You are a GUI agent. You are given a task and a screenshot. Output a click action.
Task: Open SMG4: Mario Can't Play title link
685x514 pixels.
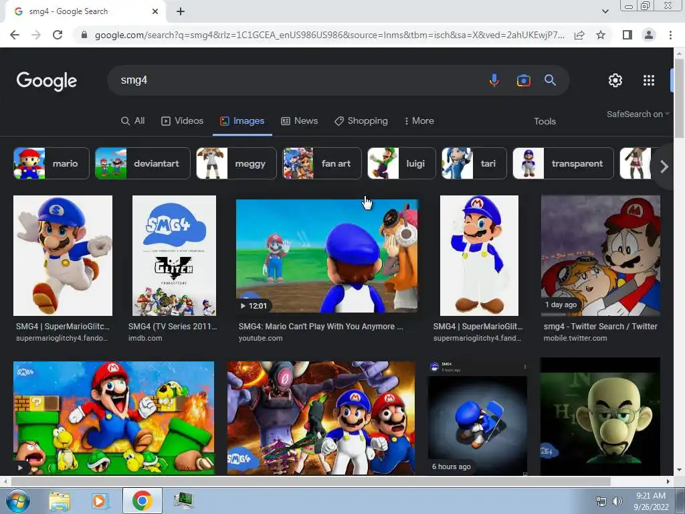tap(320, 327)
